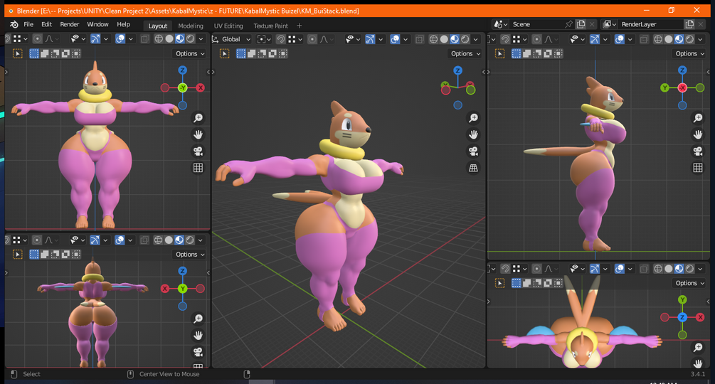The image size is (715, 384).
Task: Click zoom magnifier icon in bottom-left back viewport
Action: point(198,319)
